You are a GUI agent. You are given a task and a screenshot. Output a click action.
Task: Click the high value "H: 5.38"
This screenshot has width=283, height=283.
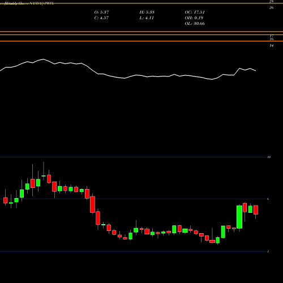(x=147, y=12)
